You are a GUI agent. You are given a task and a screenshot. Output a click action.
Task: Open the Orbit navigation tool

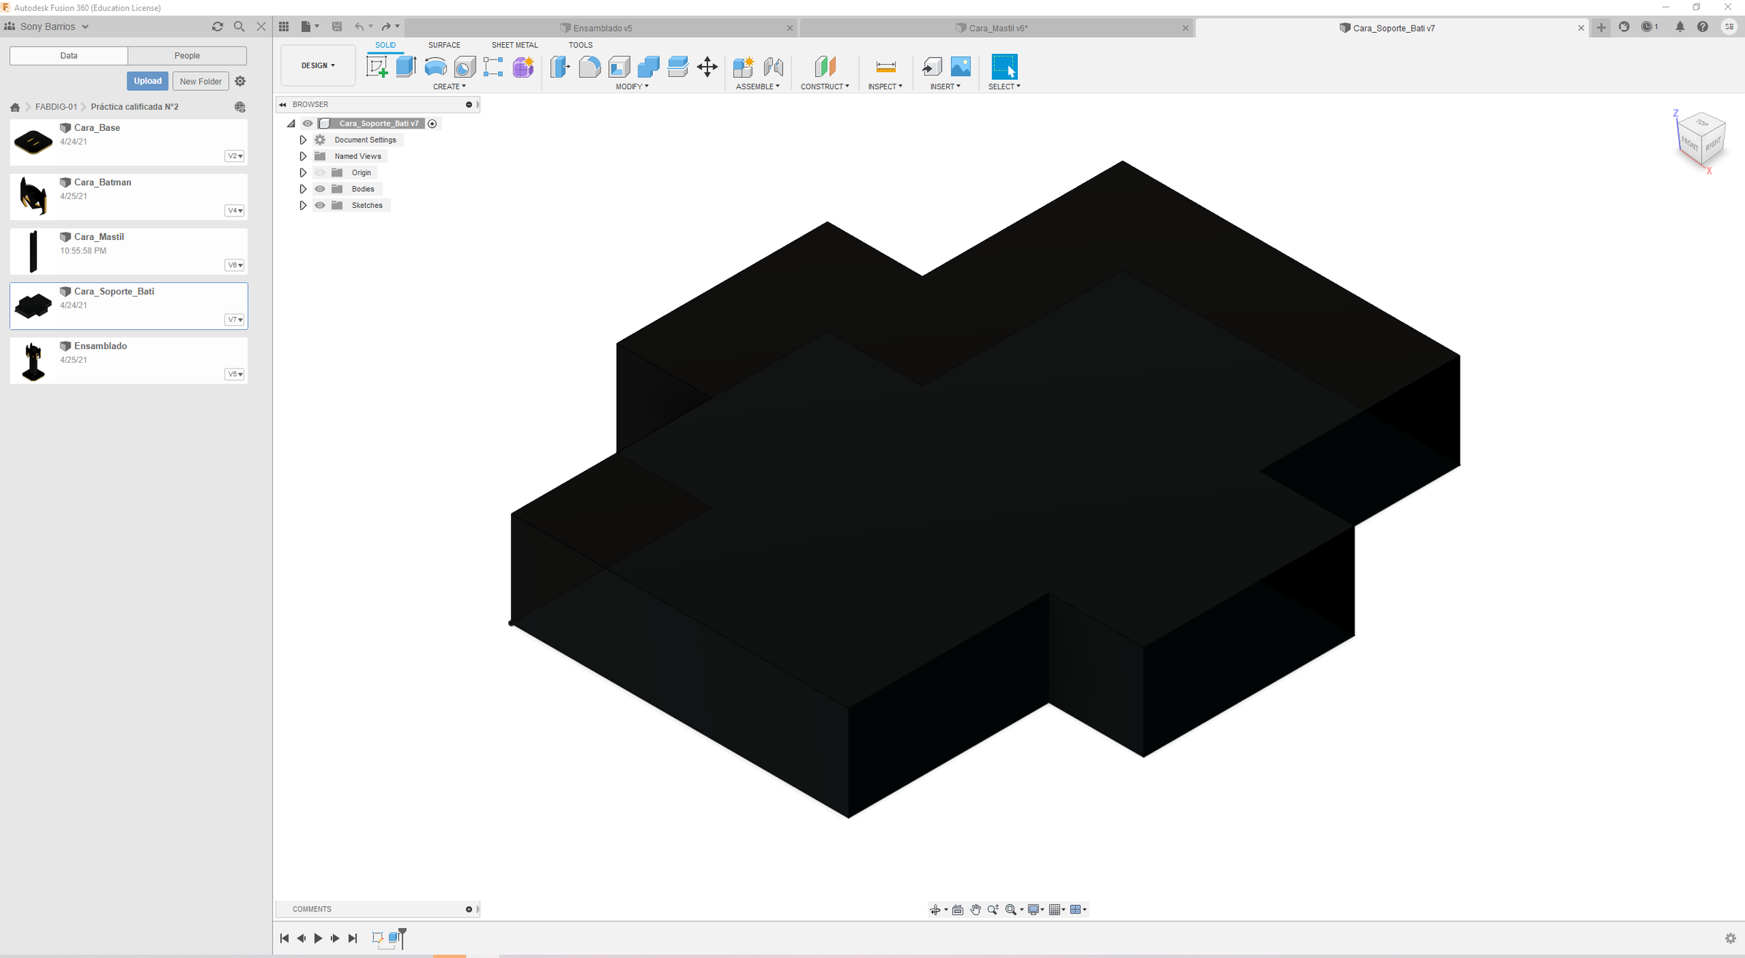pos(935,909)
